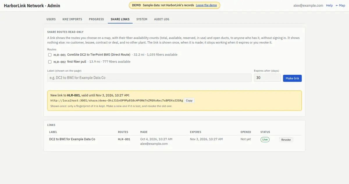349x184 pixels.
Task: Click the Make link button
Action: tap(292, 78)
